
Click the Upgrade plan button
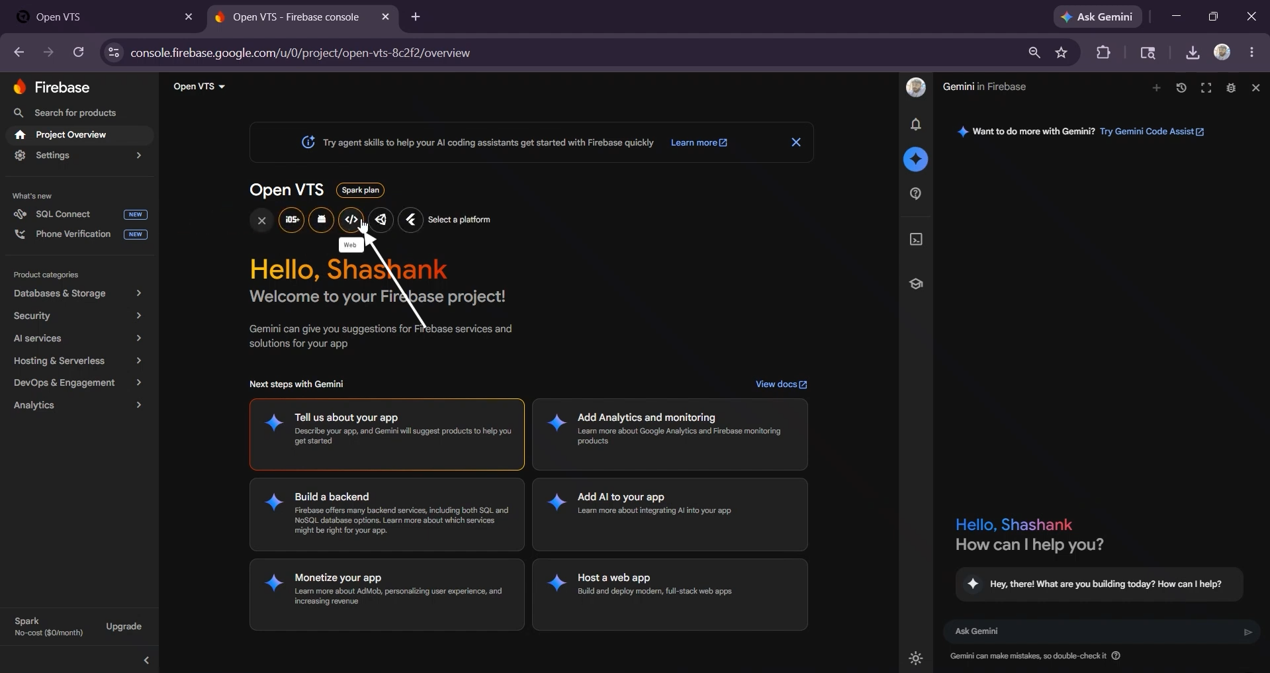point(124,627)
